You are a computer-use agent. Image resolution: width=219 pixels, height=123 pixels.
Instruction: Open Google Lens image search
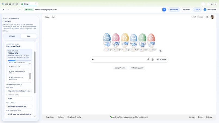tap(153, 60)
